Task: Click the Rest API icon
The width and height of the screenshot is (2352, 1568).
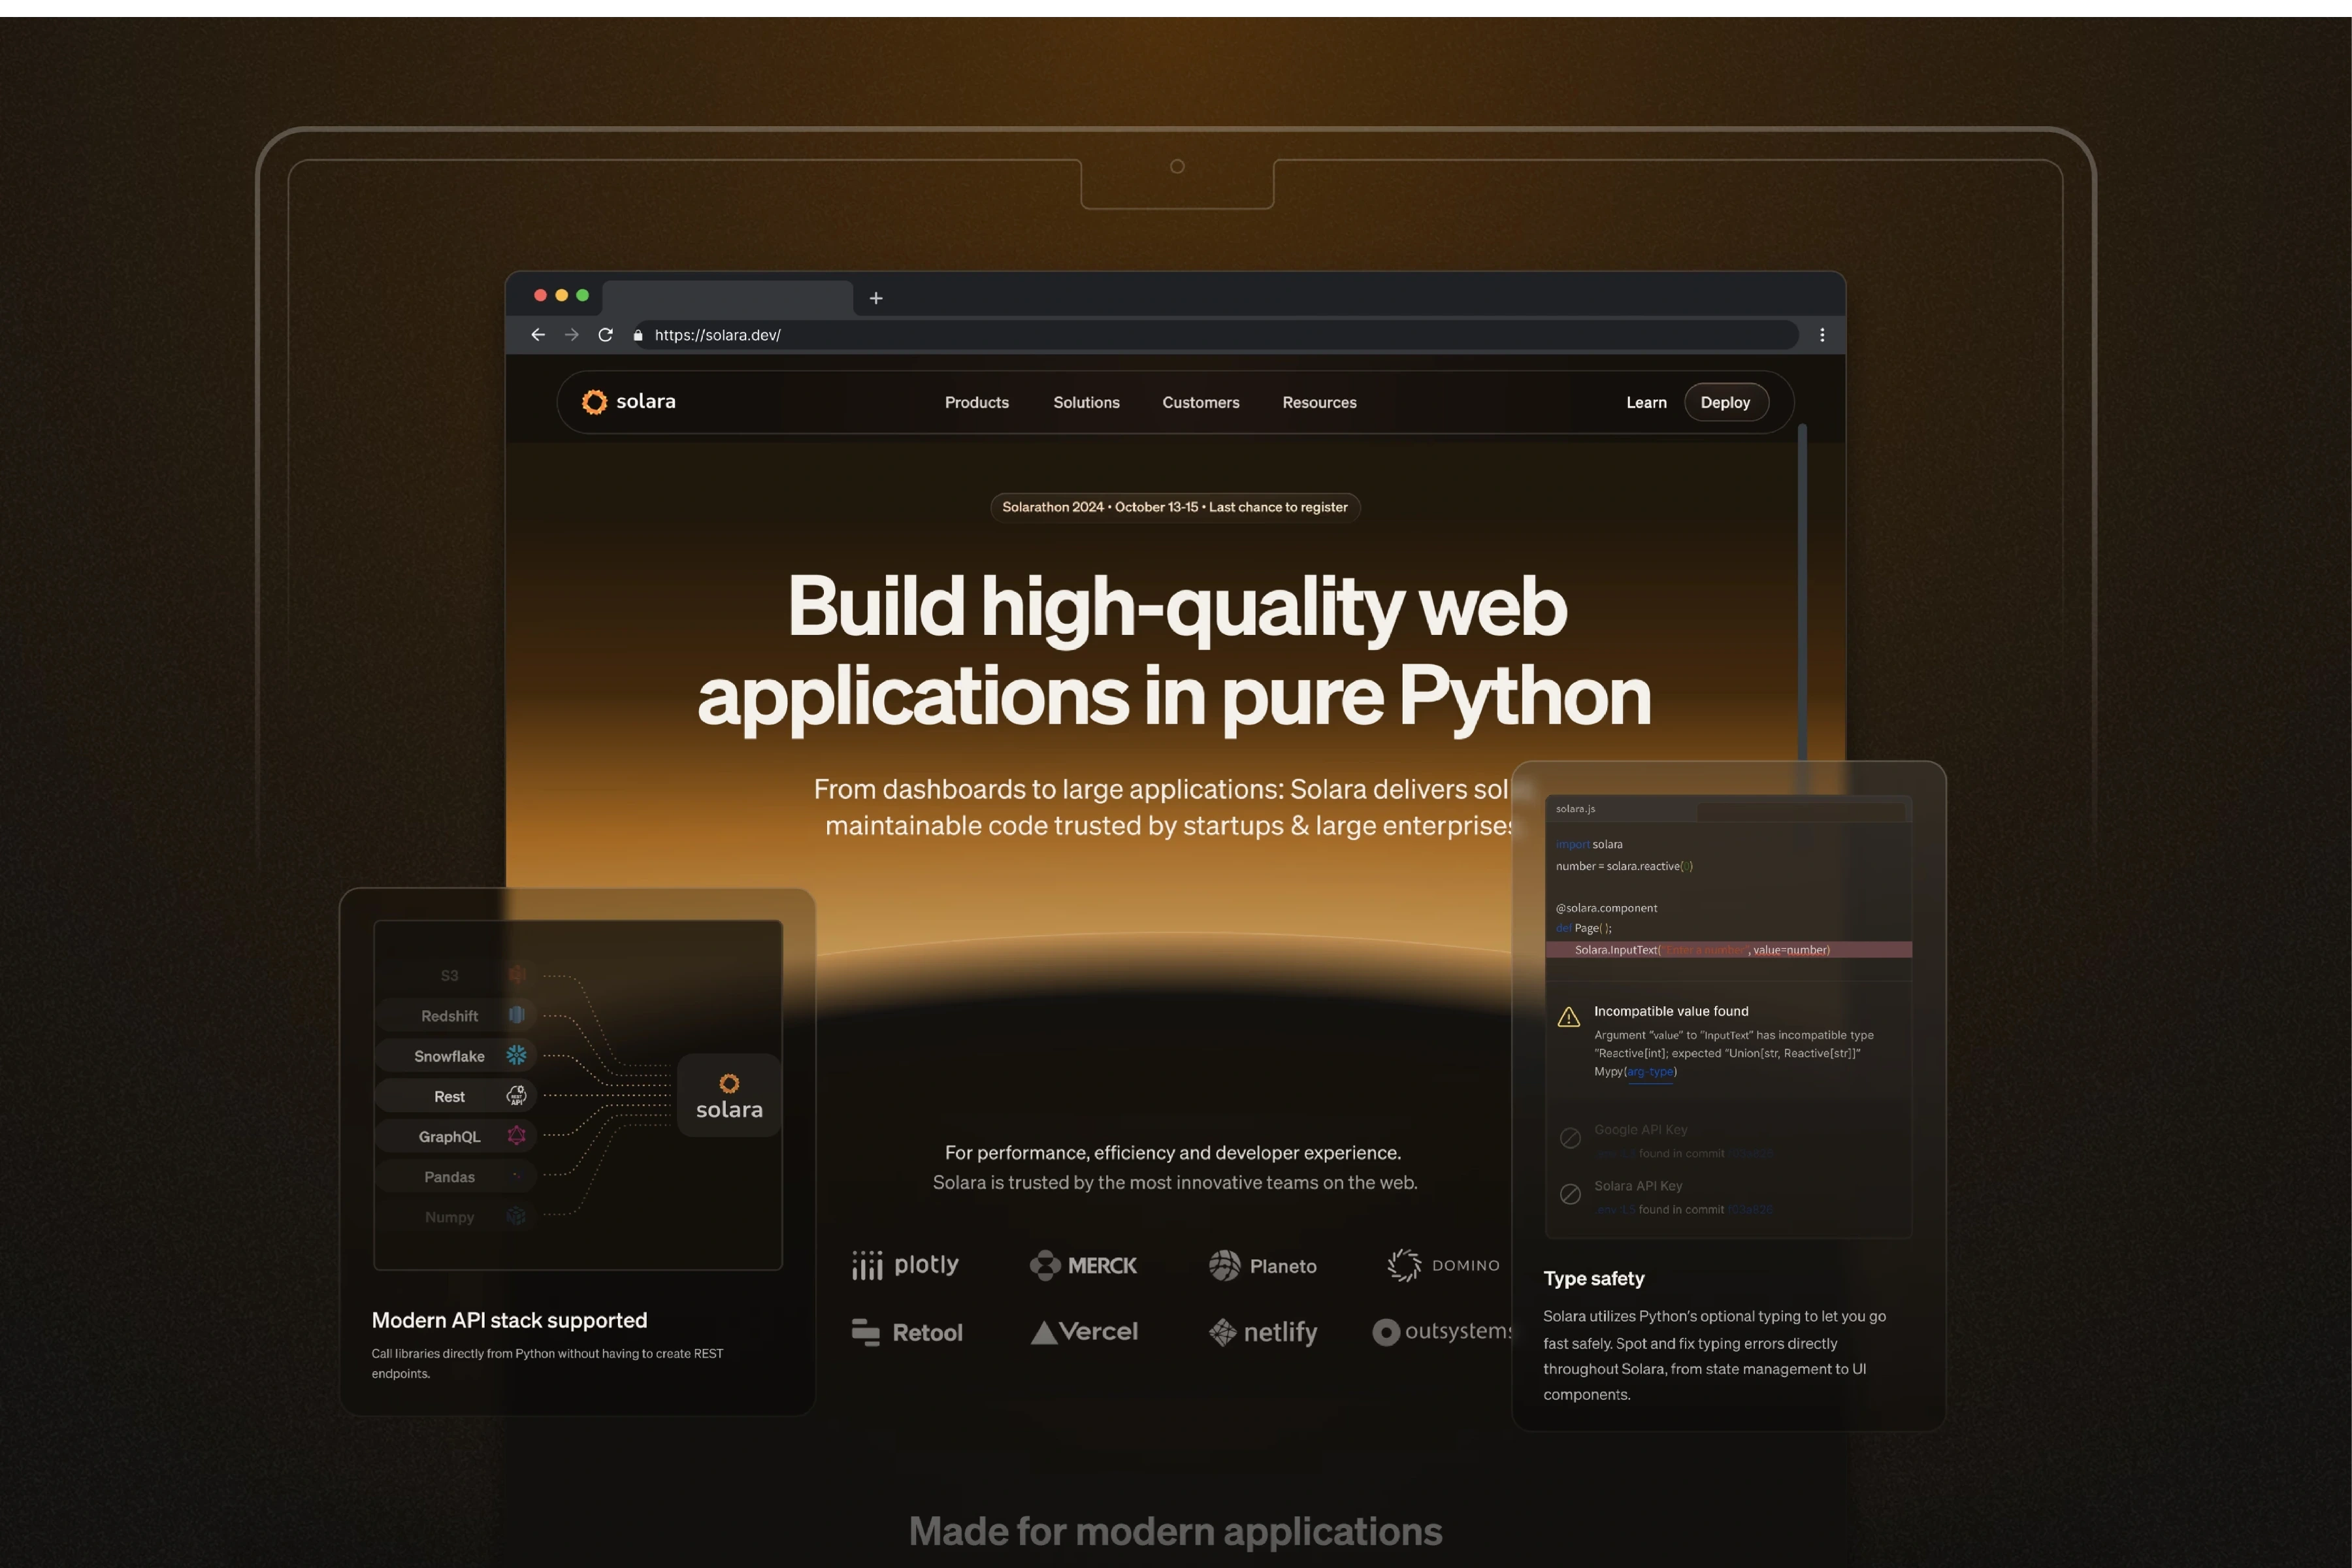Action: pos(516,1096)
